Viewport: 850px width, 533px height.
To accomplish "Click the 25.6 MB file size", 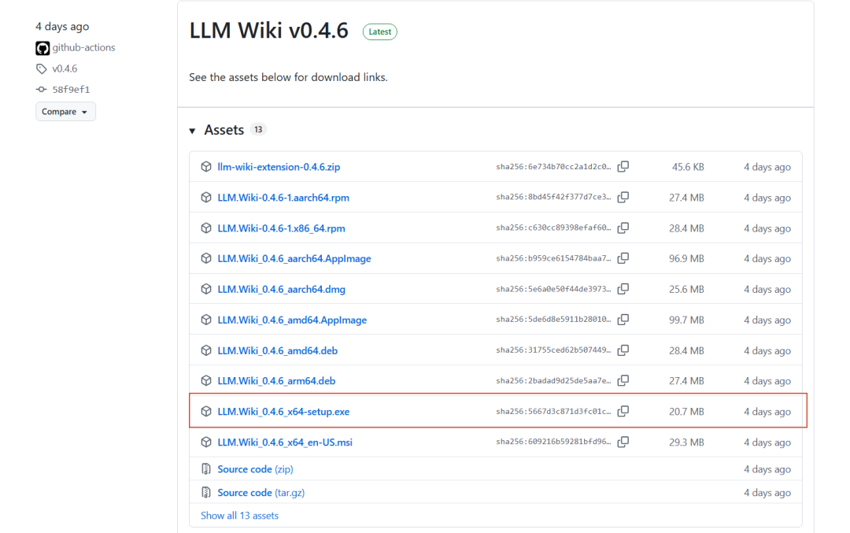I will [x=686, y=290].
